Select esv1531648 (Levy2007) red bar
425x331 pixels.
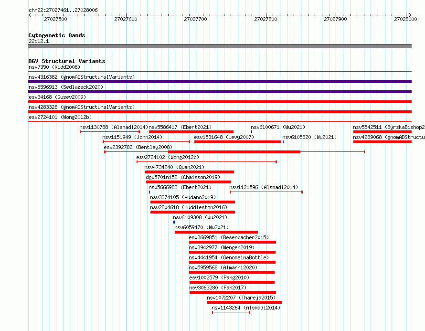point(237,142)
